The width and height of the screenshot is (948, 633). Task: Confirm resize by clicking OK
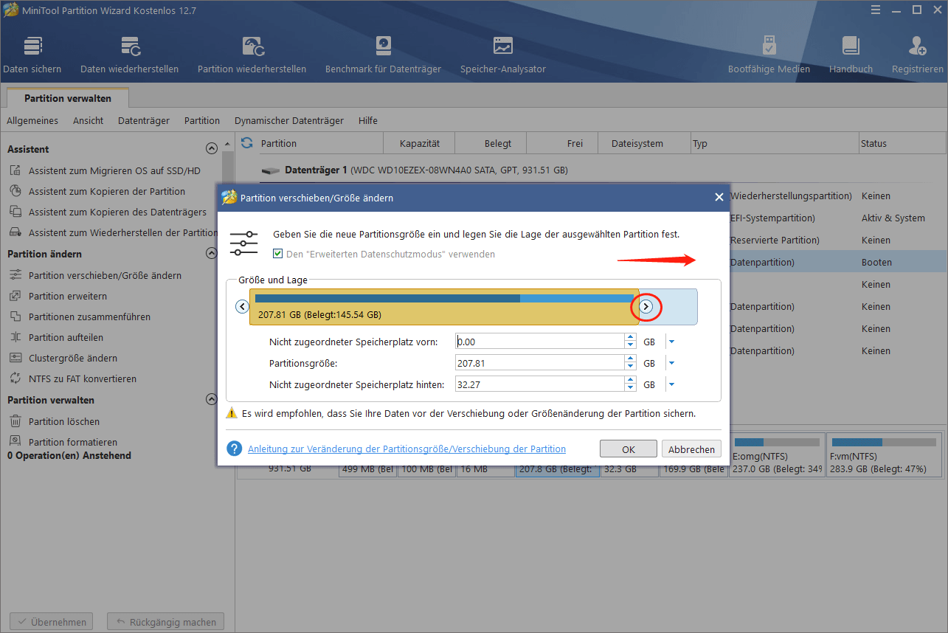[628, 449]
